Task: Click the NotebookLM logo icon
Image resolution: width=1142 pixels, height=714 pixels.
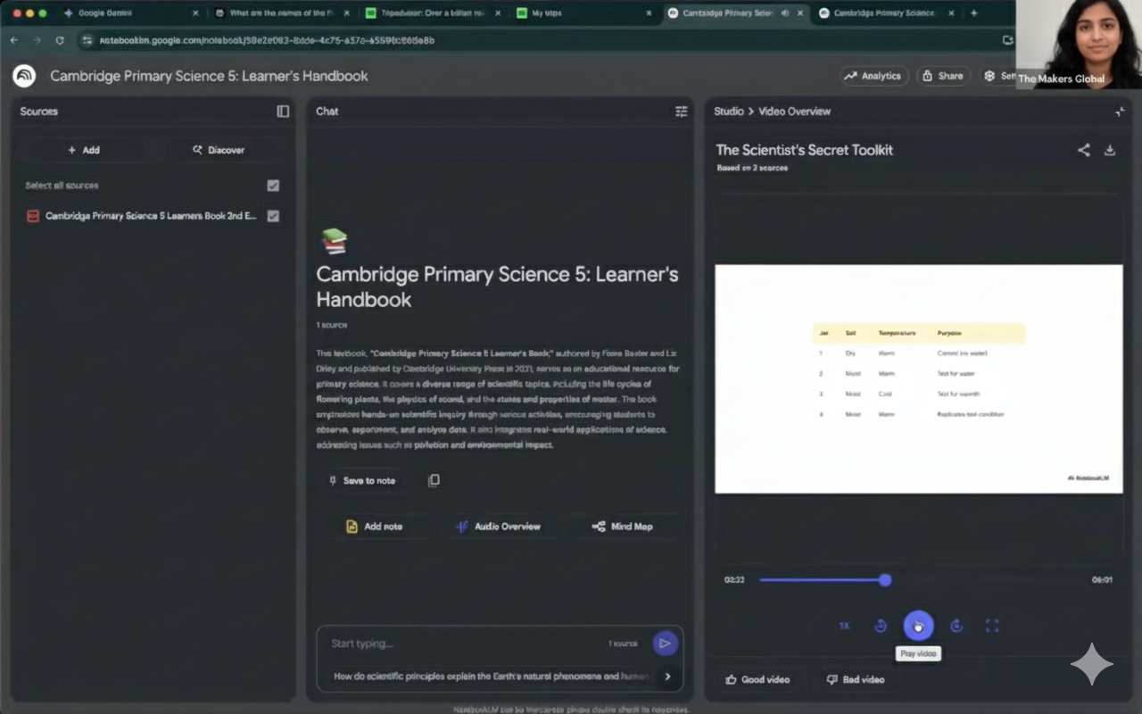Action: [24, 76]
